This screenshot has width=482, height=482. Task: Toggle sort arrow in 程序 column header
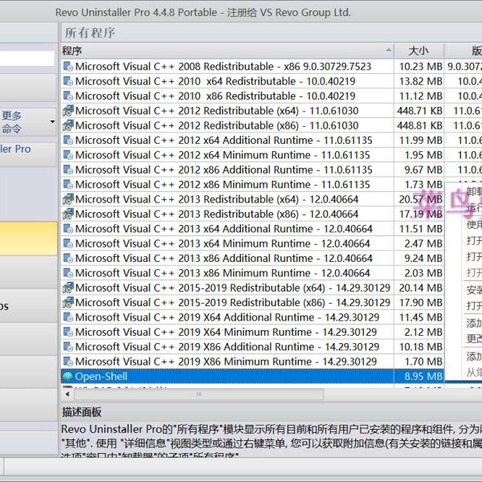(x=389, y=50)
